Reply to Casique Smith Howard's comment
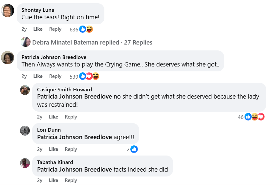278x185 pixels. pos(71,117)
